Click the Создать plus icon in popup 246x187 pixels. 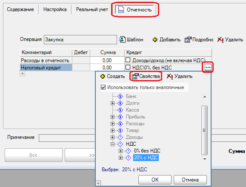[103, 76]
